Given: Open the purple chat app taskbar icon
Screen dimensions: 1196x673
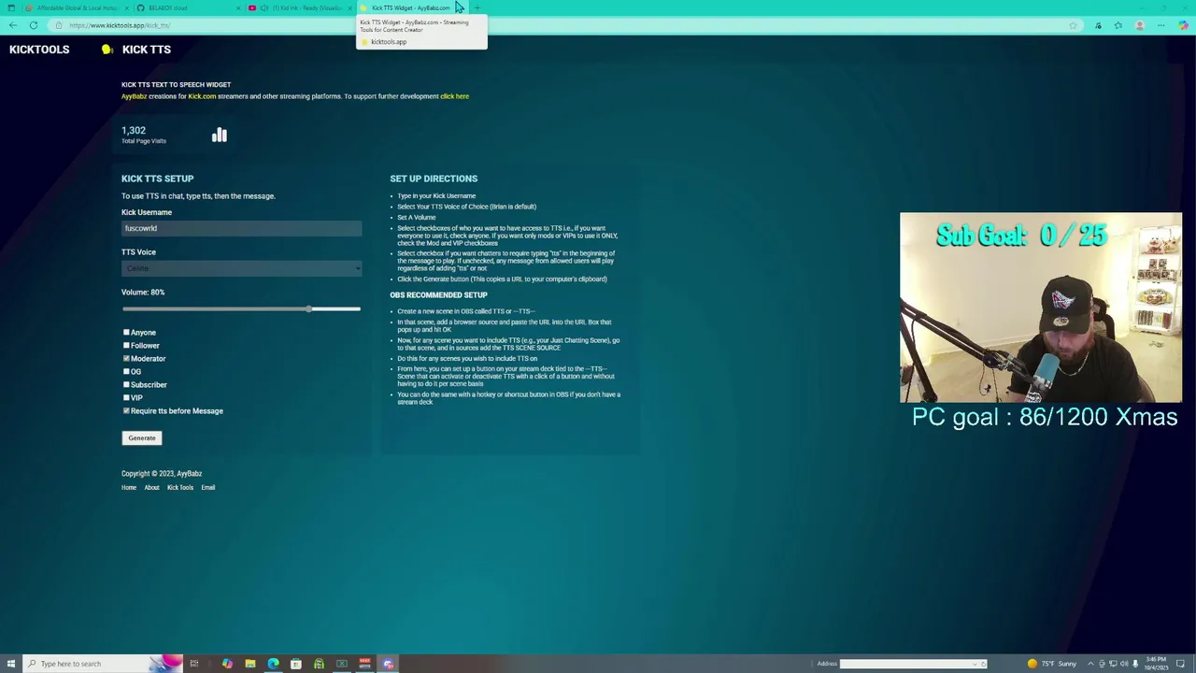Looking at the screenshot, I should (388, 664).
